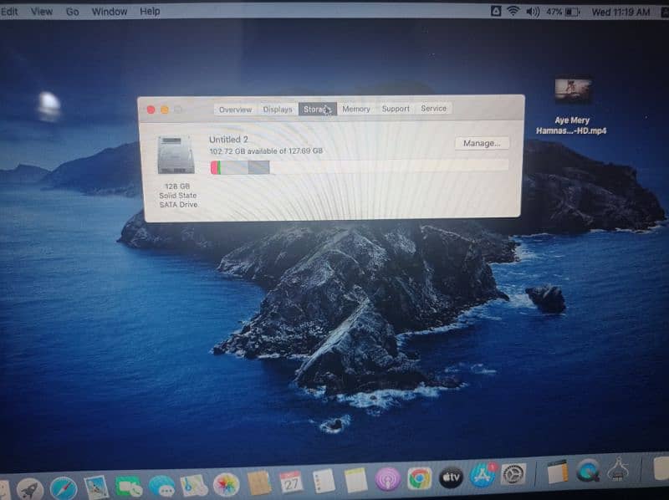Select the Memory tab
This screenshot has height=500, width=669.
click(355, 109)
